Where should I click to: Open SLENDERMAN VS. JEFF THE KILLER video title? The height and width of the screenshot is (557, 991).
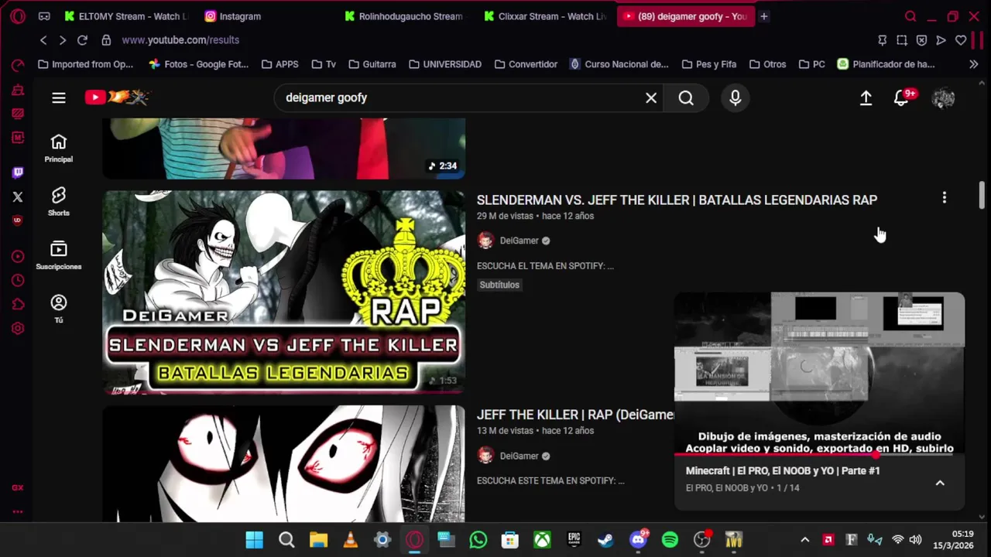(x=677, y=200)
